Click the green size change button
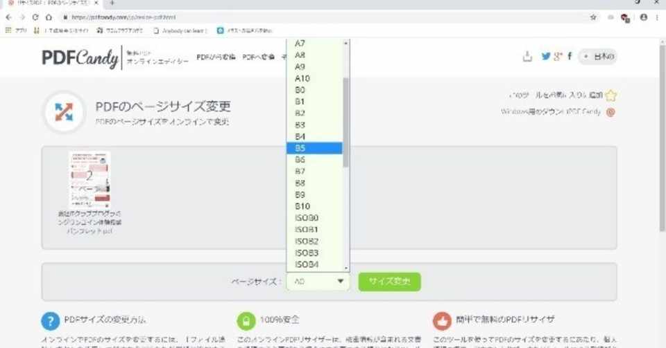Viewport: 666px width, 348px height. click(x=389, y=282)
